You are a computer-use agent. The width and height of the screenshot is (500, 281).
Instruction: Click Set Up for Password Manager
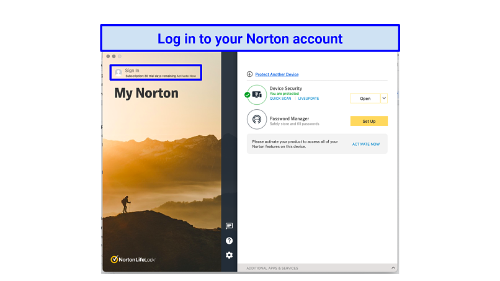[369, 121]
